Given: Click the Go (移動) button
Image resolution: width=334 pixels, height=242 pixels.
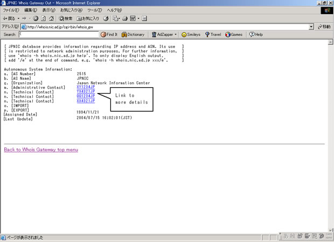Looking at the screenshot, I should pyautogui.click(x=324, y=27).
